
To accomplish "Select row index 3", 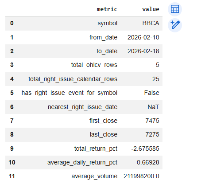I will [x=12, y=65].
